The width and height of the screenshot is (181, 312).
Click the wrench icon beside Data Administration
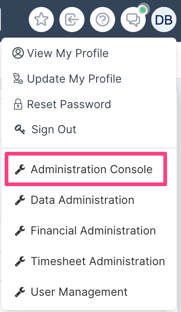pos(20,200)
